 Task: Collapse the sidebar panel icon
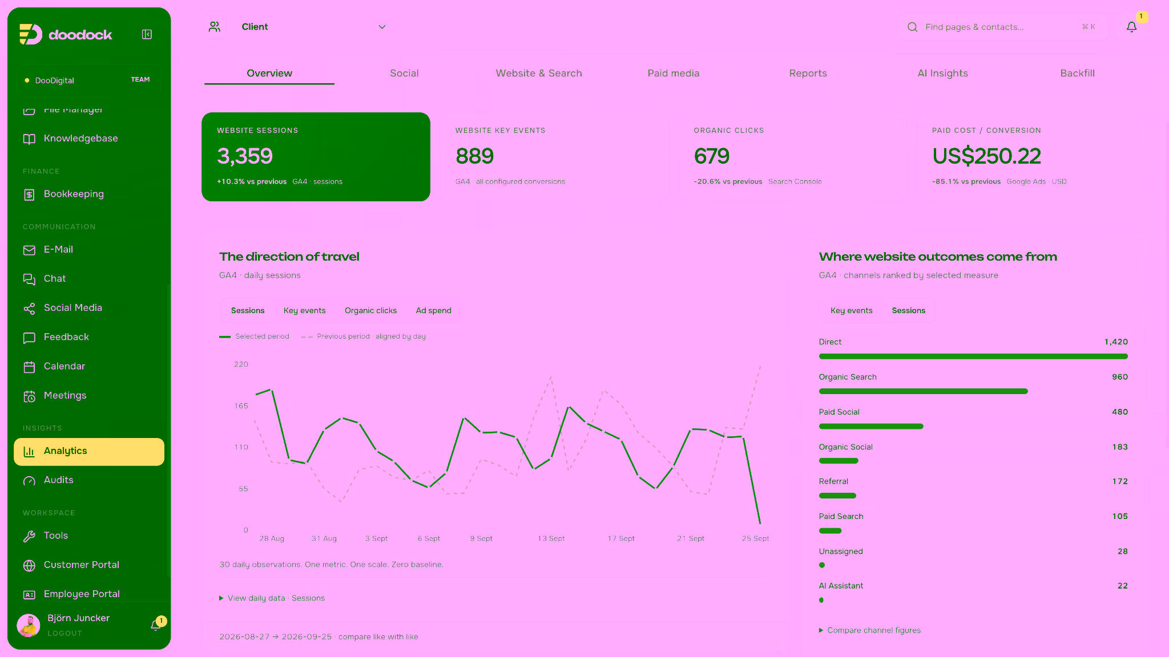pyautogui.click(x=147, y=35)
